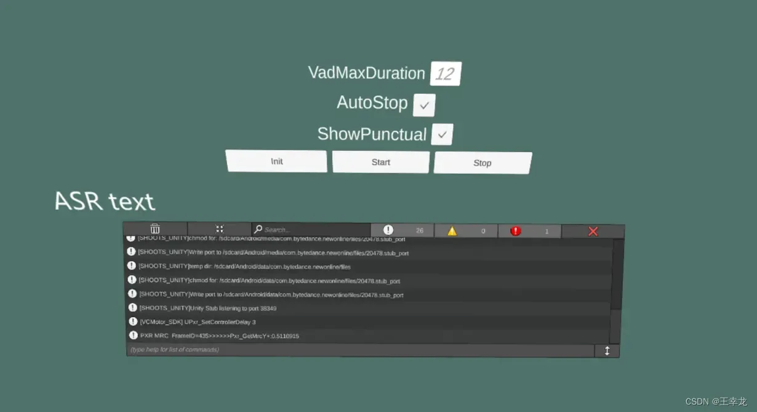757x412 pixels.
Task: Close the debug console with red X
Action: click(593, 232)
